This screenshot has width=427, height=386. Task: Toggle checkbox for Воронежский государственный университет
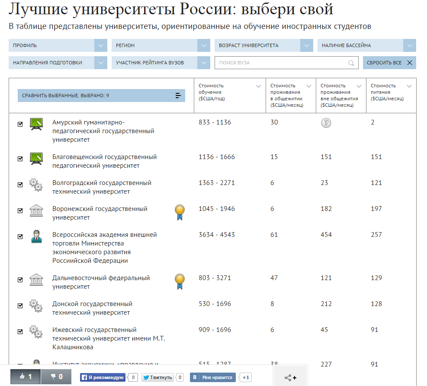(20, 211)
